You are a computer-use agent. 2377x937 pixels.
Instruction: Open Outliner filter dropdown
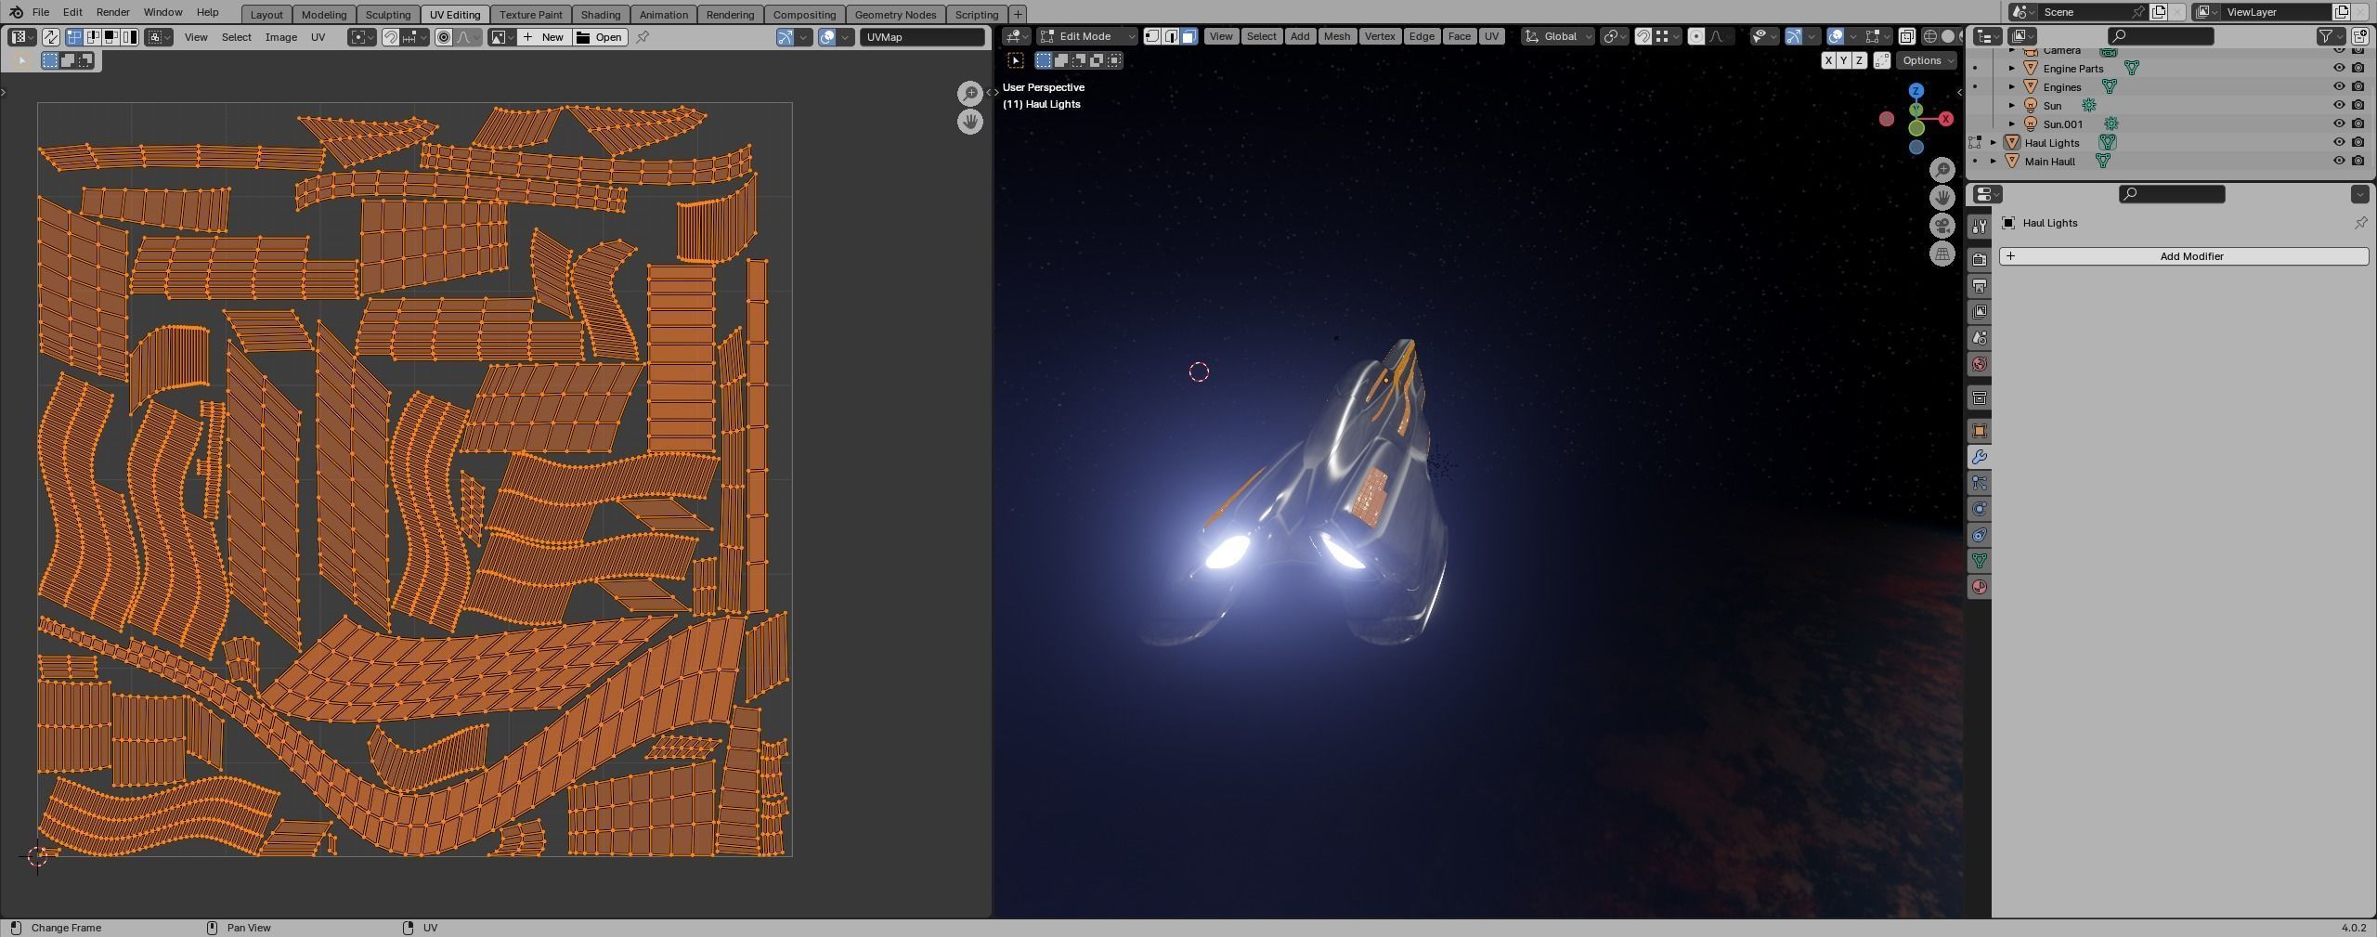click(2332, 36)
